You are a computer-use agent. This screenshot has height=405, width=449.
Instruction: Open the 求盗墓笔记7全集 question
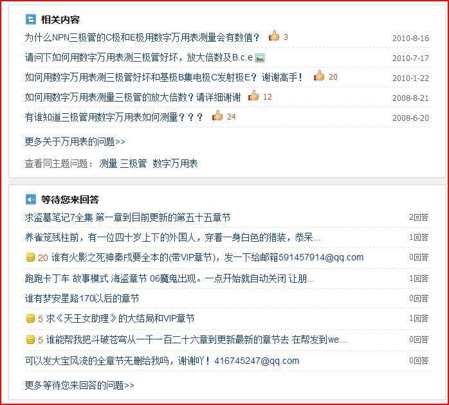click(x=128, y=217)
